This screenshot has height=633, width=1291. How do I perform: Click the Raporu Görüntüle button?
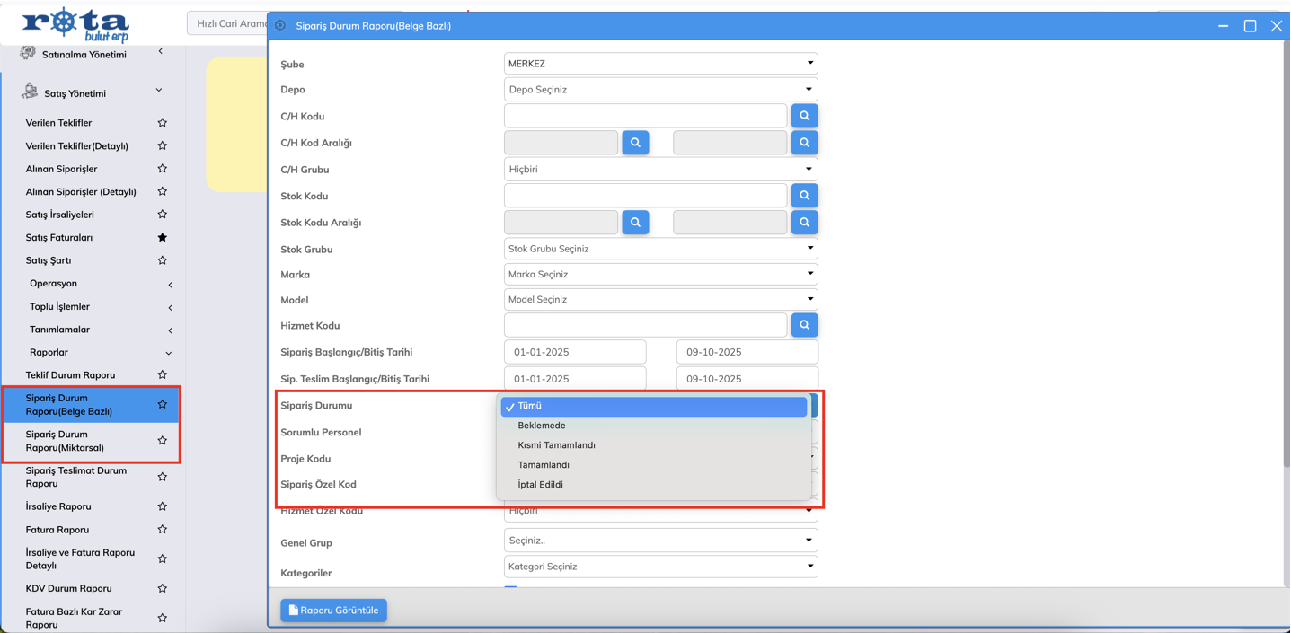click(x=333, y=611)
